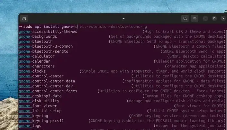Image resolution: width=227 pixels, height=130 pixels.
Task: Open a new terminal tab
Action: (24, 19)
